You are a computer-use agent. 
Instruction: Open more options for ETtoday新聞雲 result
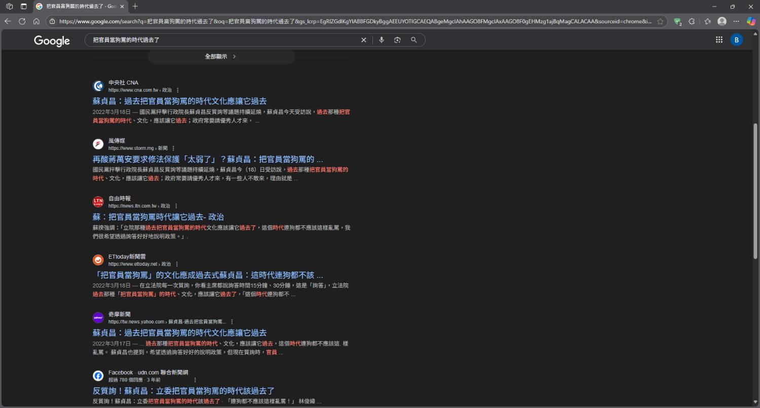coord(177,264)
